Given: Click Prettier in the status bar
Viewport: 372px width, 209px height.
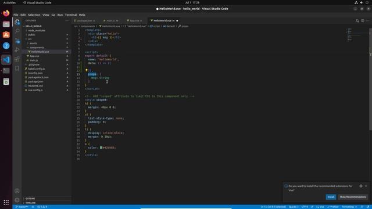Looking at the screenshot, I should (x=333, y=207).
